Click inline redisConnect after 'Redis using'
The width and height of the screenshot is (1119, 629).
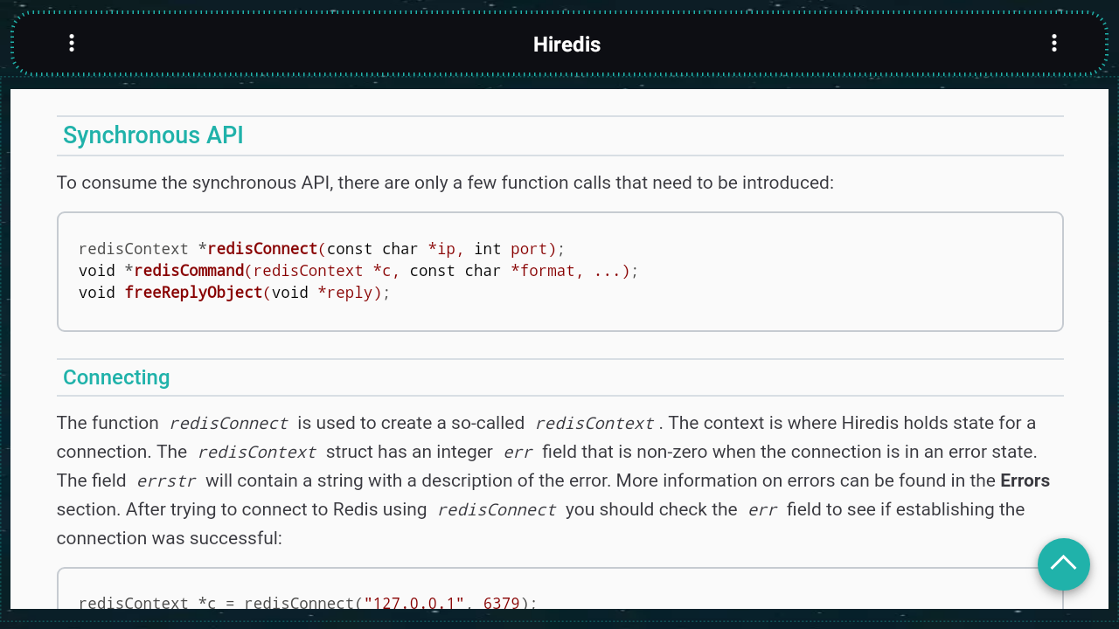(x=497, y=510)
